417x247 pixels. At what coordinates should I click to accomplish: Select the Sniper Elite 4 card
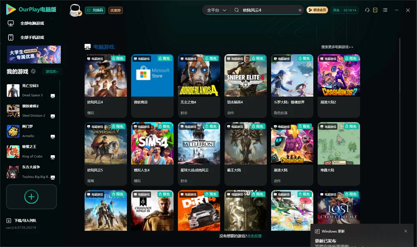(x=246, y=86)
